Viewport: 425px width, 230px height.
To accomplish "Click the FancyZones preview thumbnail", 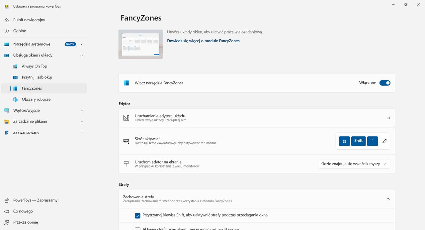I will point(140,44).
